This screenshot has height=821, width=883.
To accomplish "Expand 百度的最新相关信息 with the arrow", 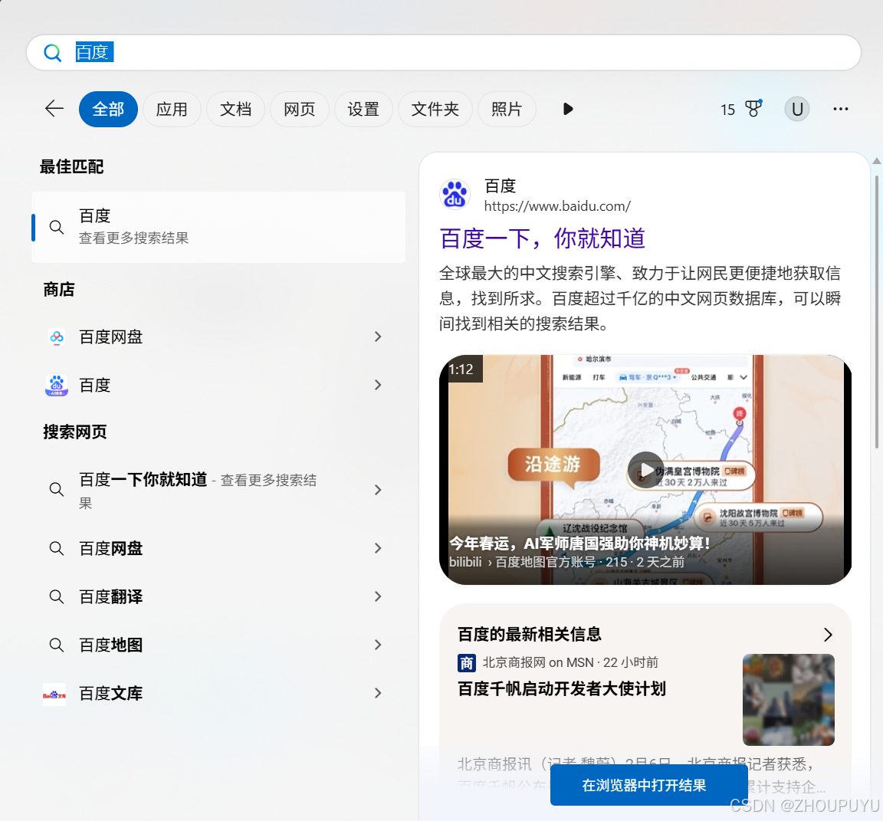I will [828, 635].
